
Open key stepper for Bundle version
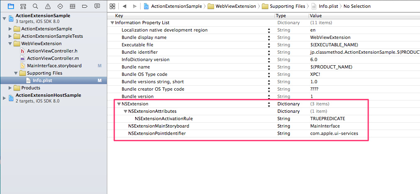coord(269,96)
